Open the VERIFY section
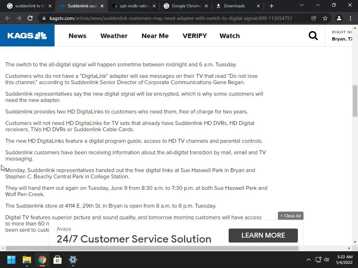Image resolution: width=358 pixels, height=268 pixels. tap(195, 36)
